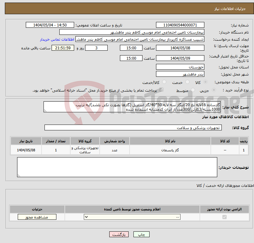Expand the license status dropdown
Viewport: 254px width, 243px height.
point(132,217)
